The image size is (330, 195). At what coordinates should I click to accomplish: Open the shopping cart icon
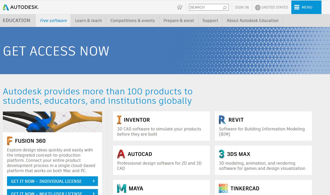click(x=180, y=7)
